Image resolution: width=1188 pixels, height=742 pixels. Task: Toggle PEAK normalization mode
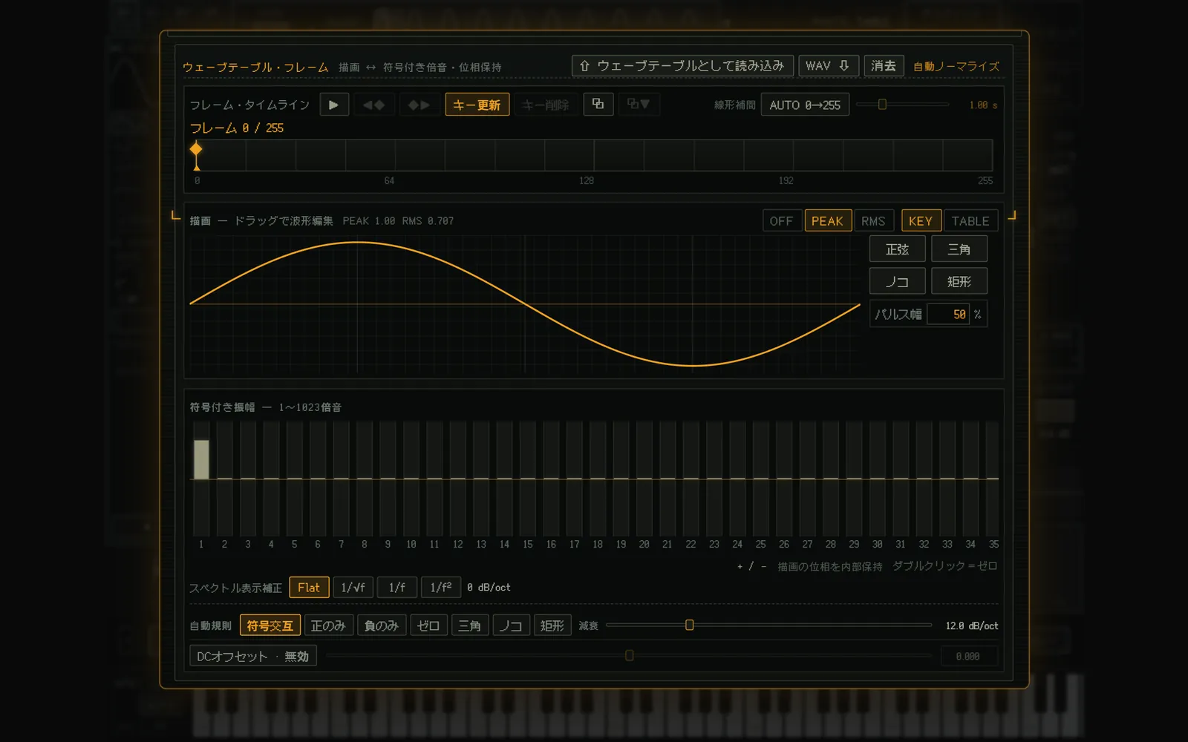click(827, 221)
